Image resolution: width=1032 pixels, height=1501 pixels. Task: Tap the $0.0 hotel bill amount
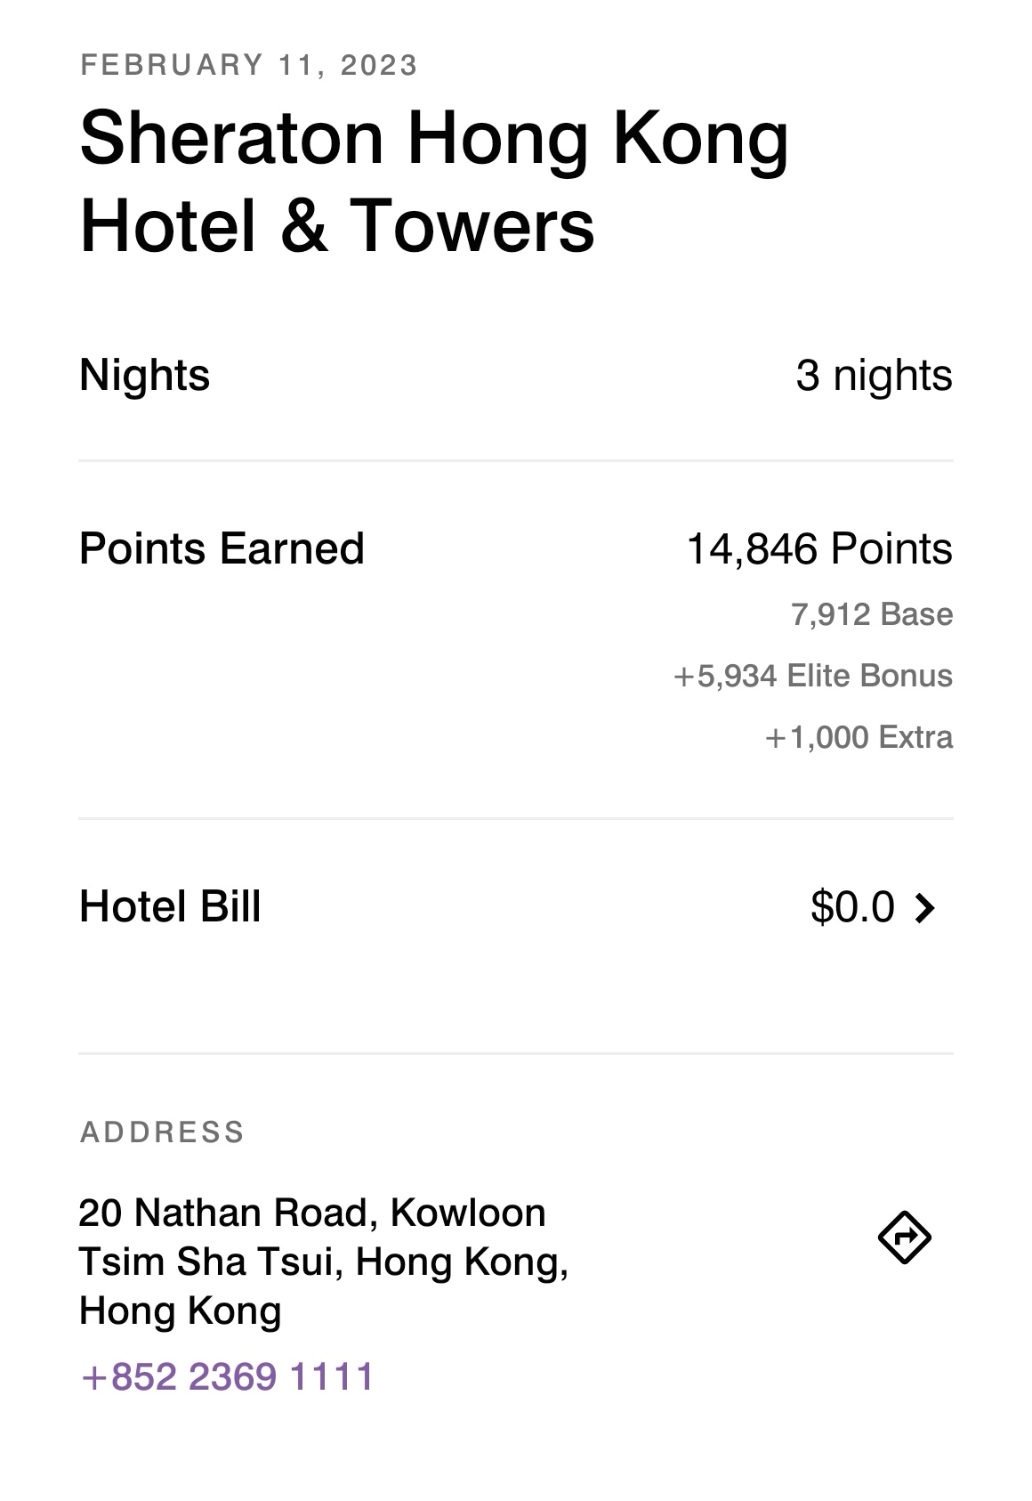pyautogui.click(x=852, y=907)
